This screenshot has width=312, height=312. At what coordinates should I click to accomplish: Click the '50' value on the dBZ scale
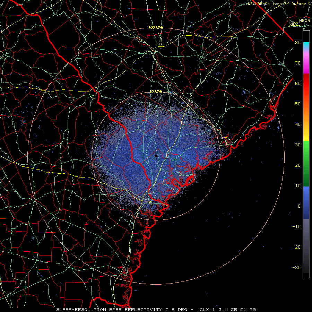(x=298, y=104)
